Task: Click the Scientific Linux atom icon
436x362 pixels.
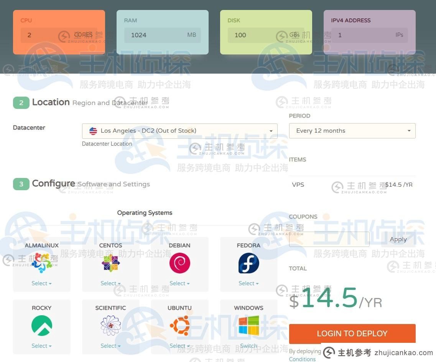Action: coord(110,325)
